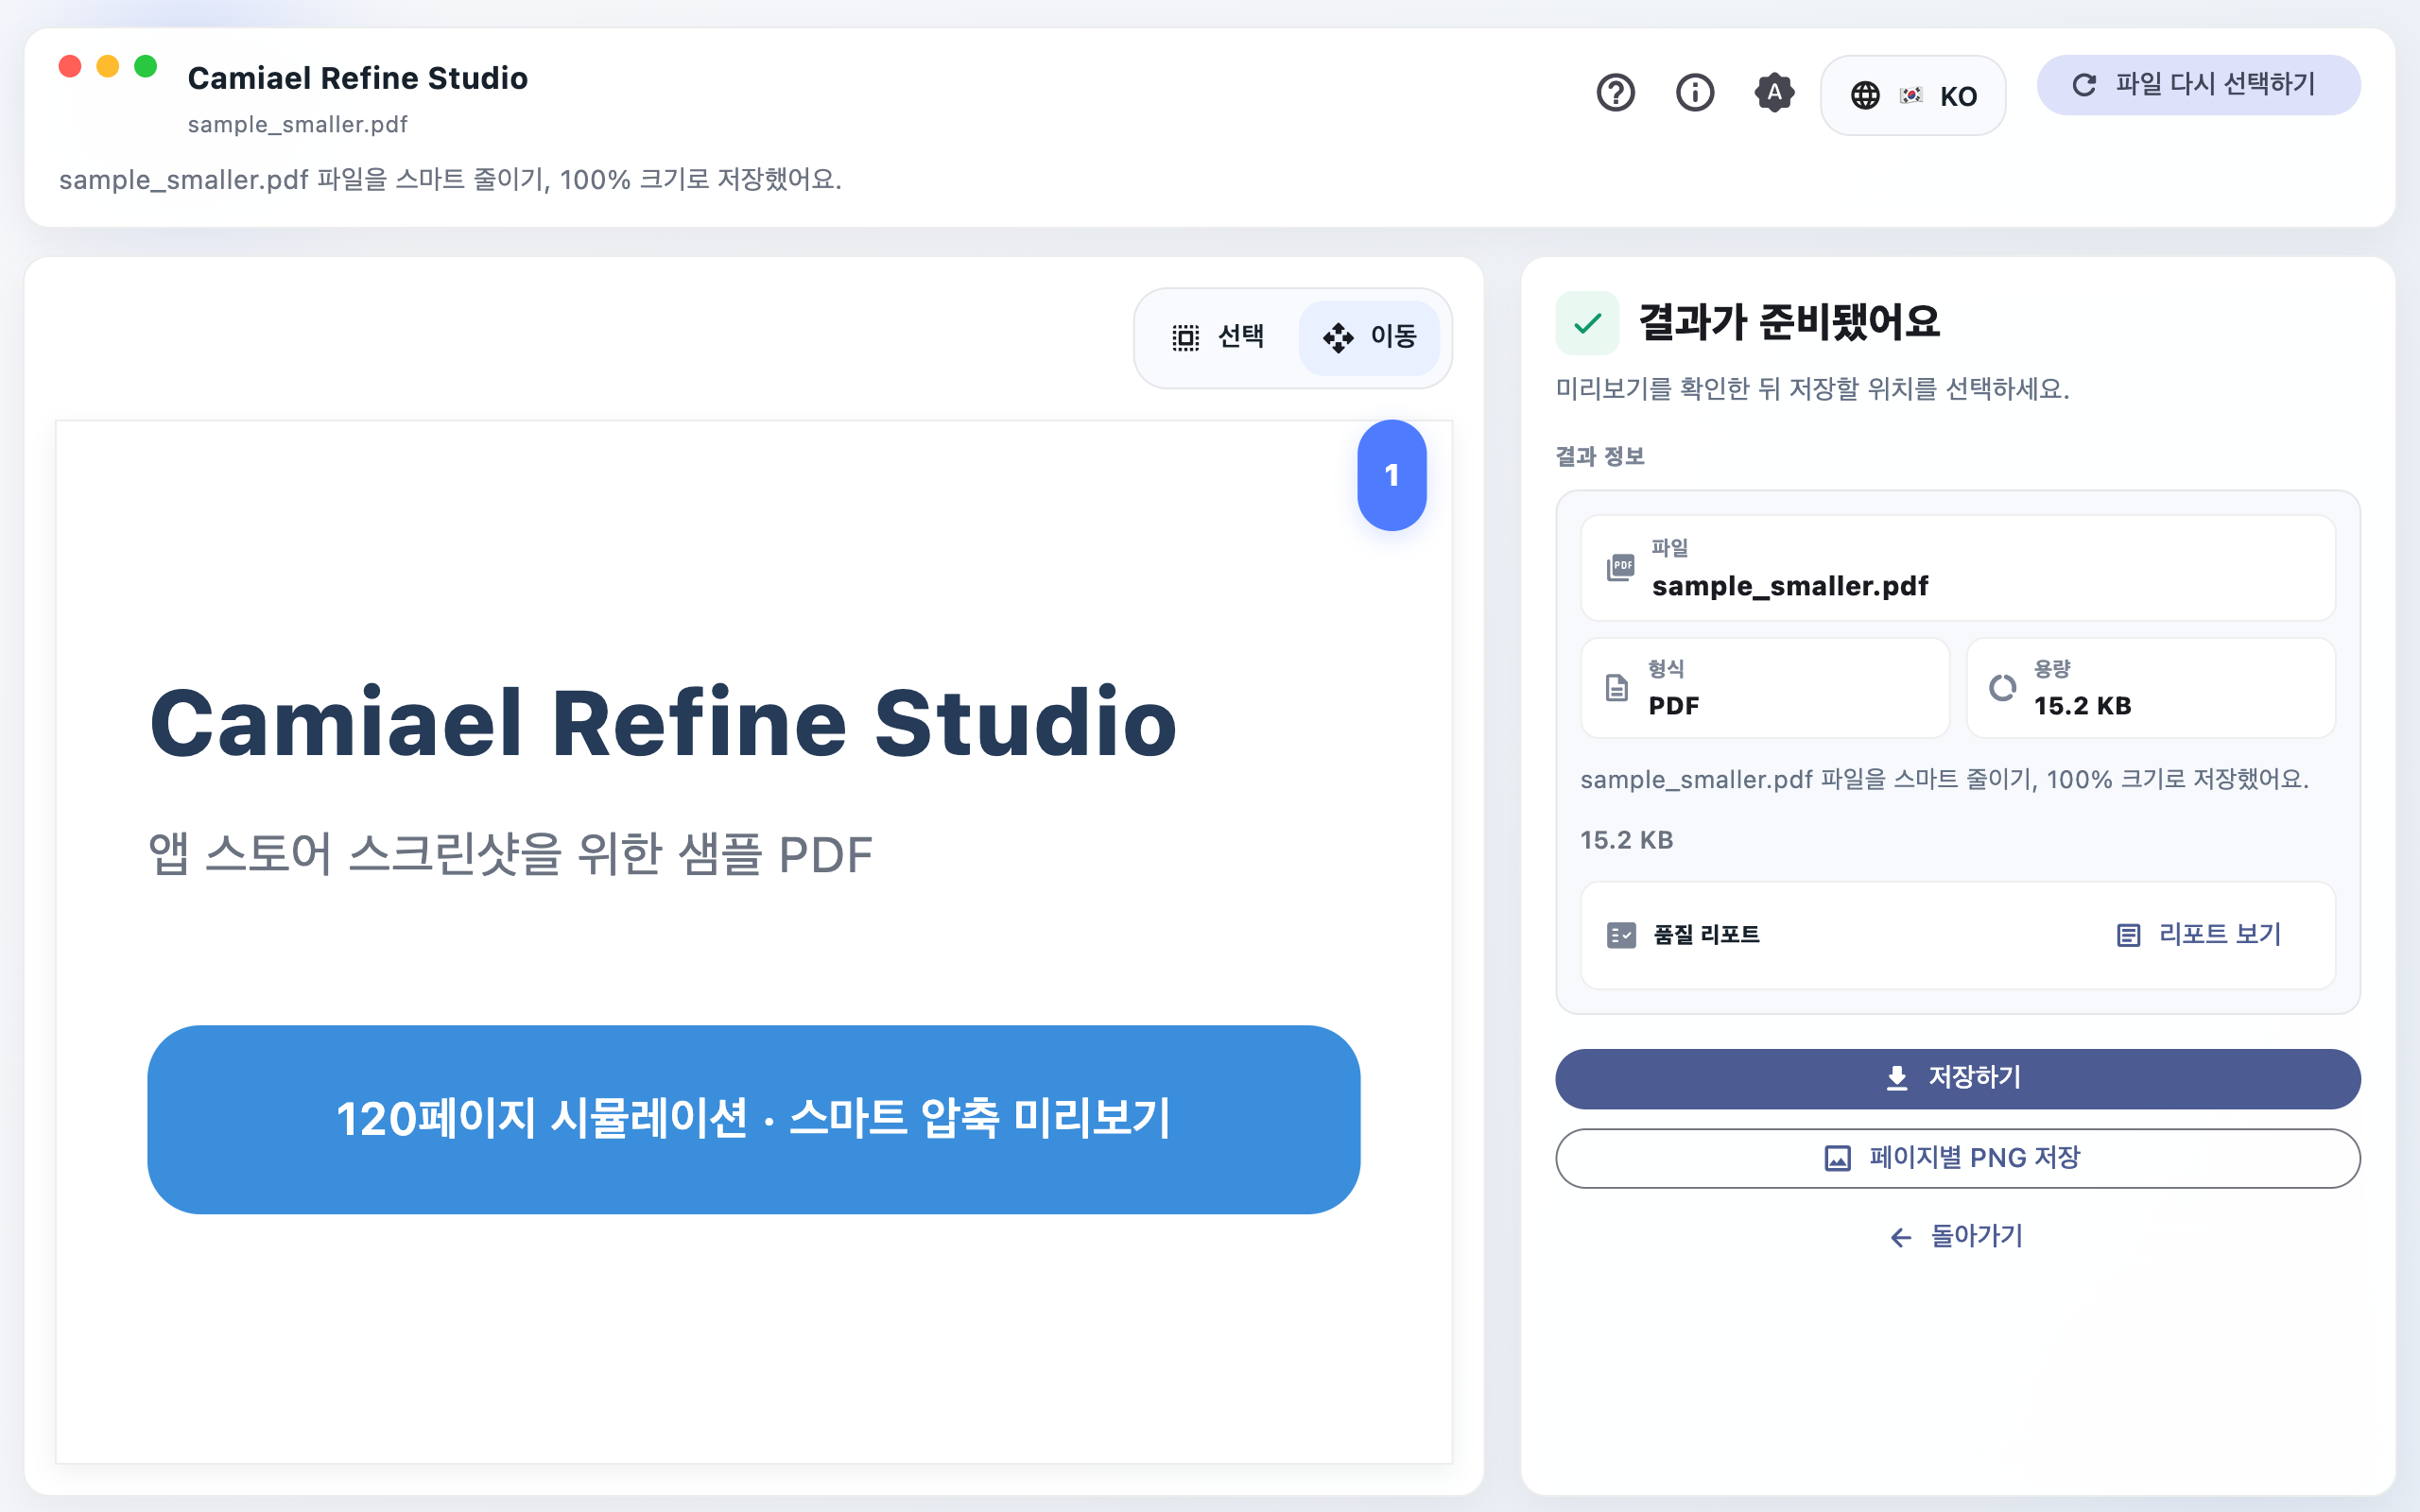Click the auto theme badge icon
Viewport: 2420px width, 1512px height.
1774,93
